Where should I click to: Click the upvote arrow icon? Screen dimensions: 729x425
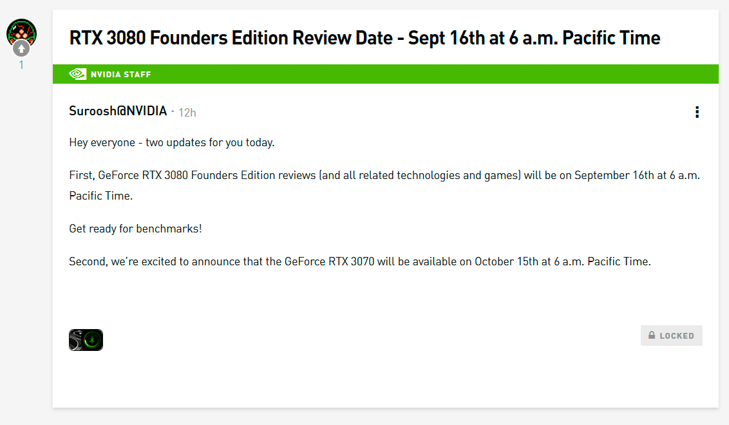tap(21, 48)
